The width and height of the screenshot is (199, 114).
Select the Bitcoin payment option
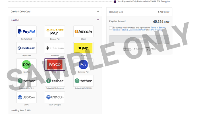83,32
